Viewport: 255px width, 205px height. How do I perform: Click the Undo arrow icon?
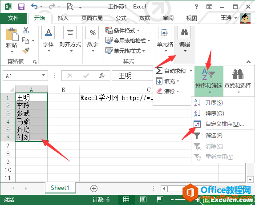coord(34,7)
